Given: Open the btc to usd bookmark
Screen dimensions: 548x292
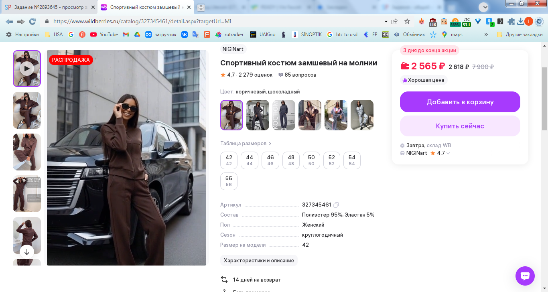Looking at the screenshot, I should tap(342, 34).
